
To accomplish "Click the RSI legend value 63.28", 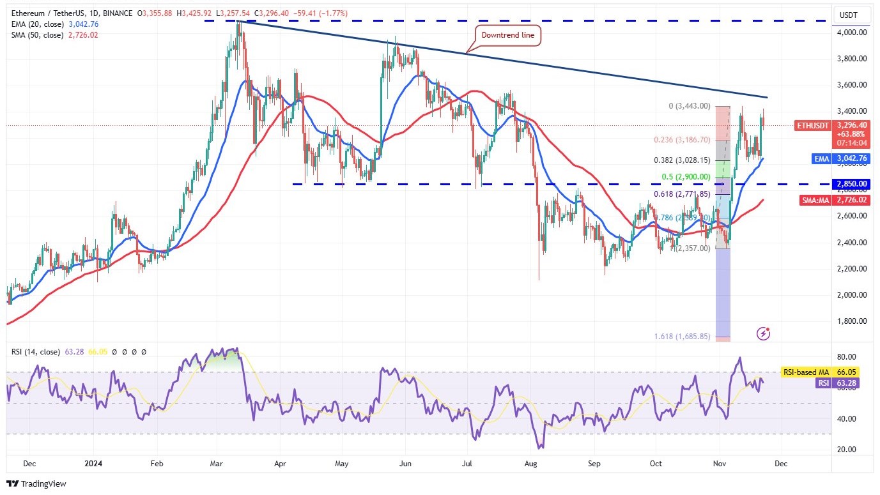I will click(75, 351).
